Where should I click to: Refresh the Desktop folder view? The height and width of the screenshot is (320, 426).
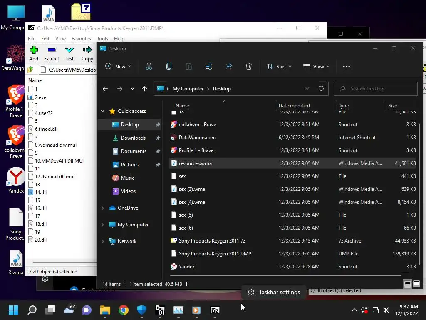click(x=321, y=88)
